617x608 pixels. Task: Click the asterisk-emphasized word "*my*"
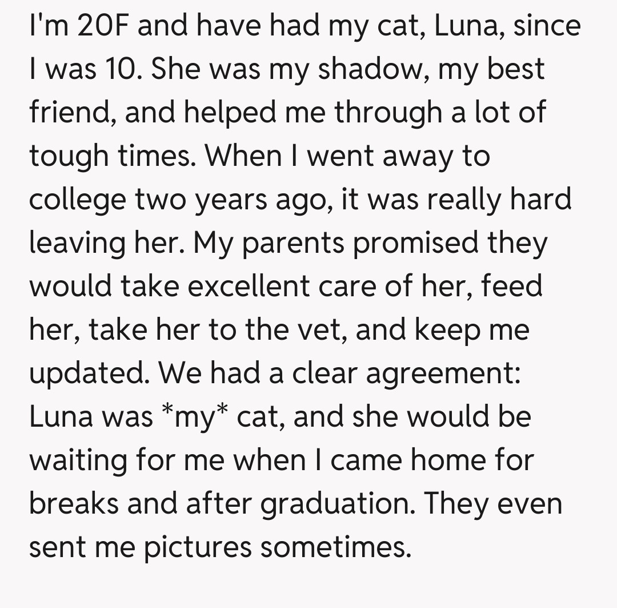194,418
